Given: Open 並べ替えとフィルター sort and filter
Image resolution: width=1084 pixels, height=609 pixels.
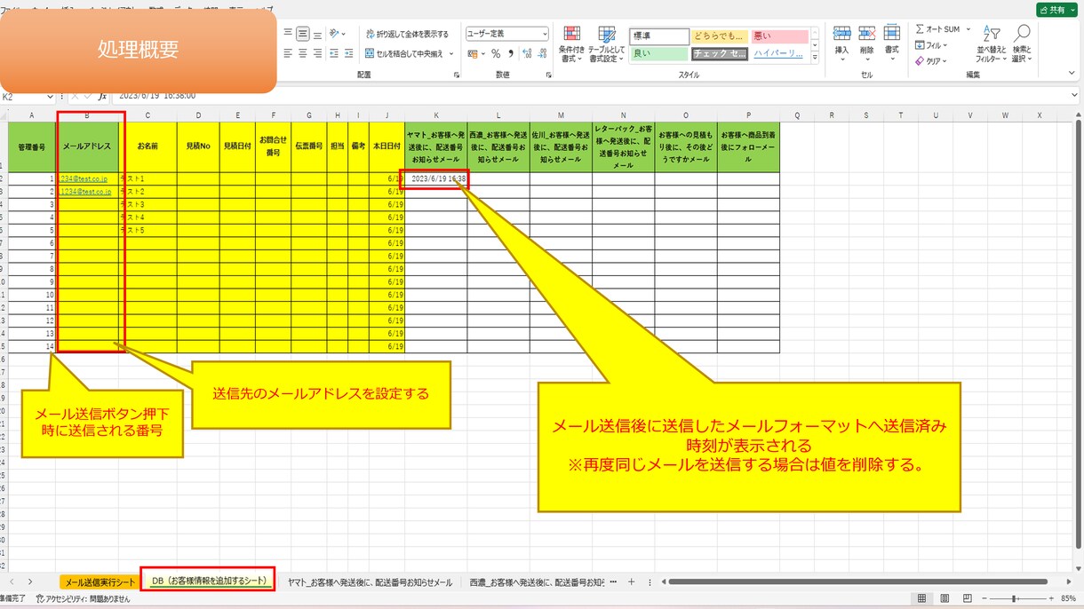Looking at the screenshot, I should (x=991, y=43).
